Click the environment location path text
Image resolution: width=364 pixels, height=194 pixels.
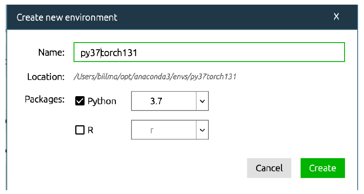[155, 77]
